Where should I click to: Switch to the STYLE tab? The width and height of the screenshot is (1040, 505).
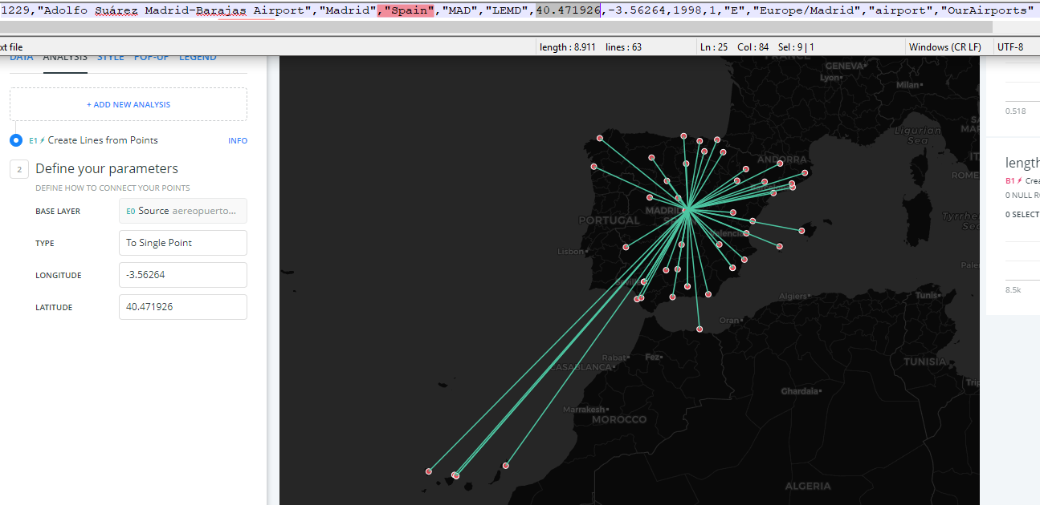tap(111, 58)
